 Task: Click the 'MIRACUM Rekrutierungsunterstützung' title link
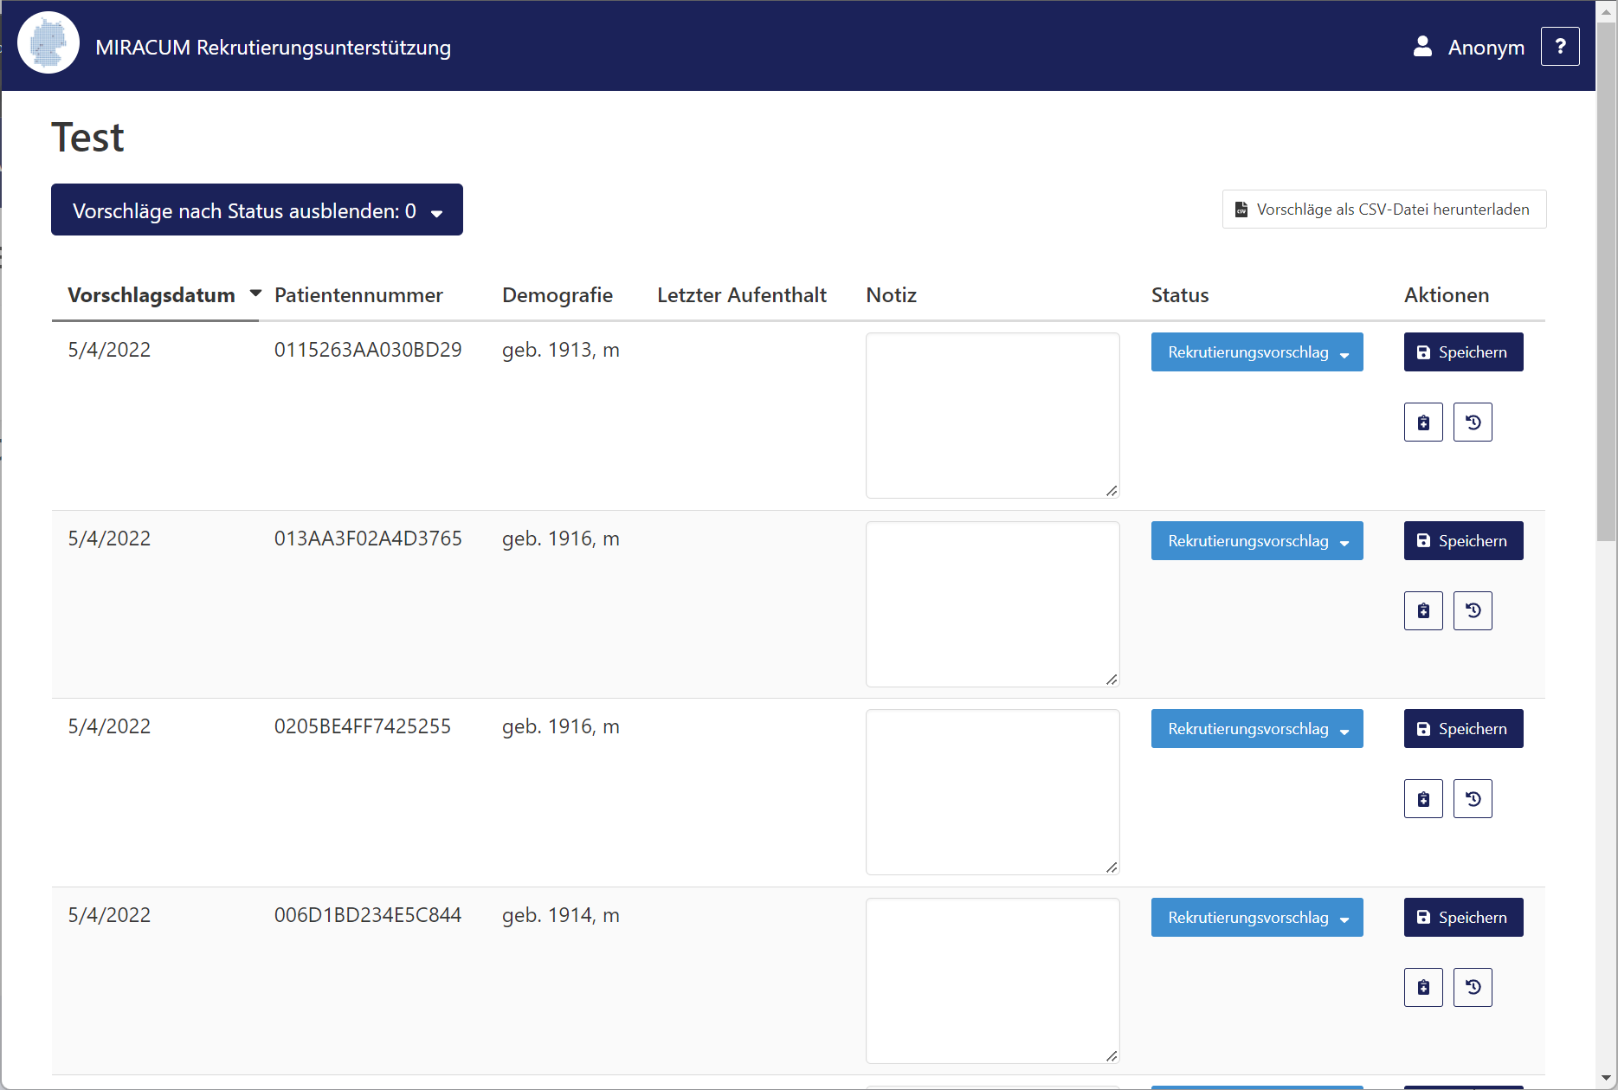tap(273, 48)
